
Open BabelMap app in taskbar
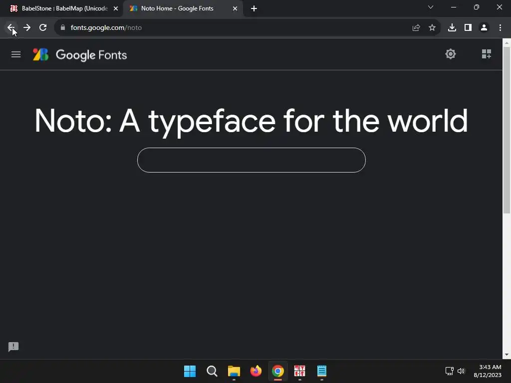coord(299,371)
